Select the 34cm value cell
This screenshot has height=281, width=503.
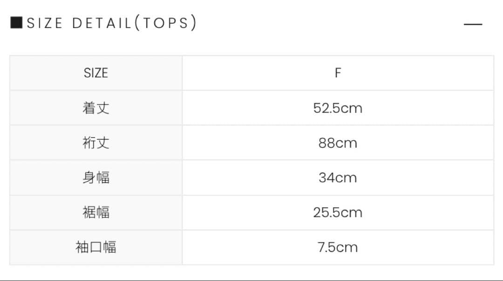[x=338, y=178]
